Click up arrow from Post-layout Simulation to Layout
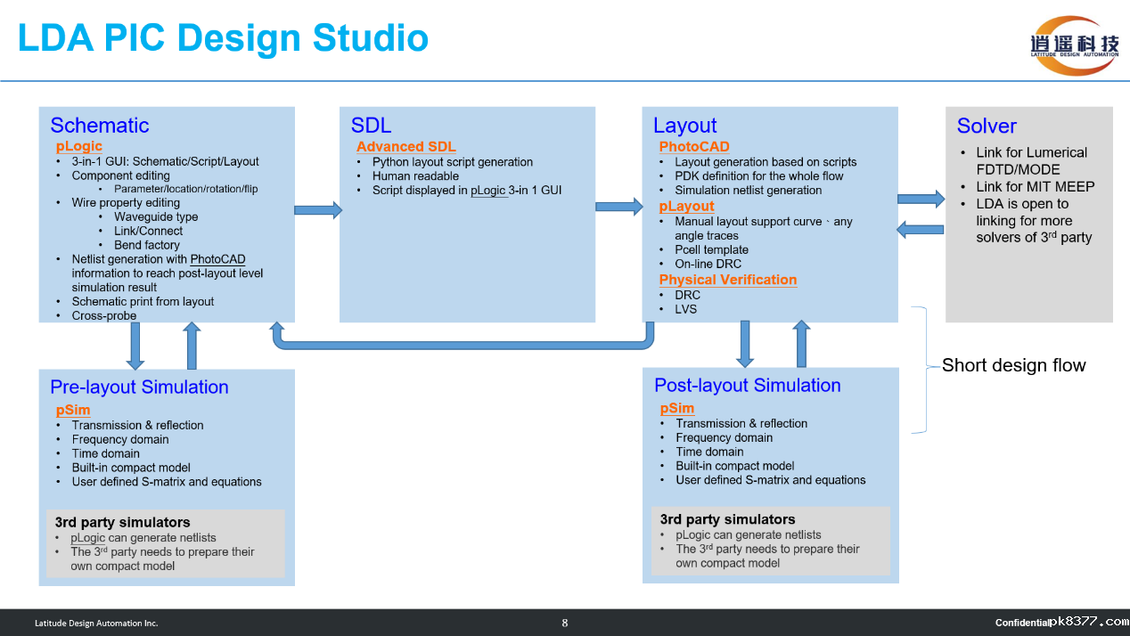1130x636 pixels. coord(801,344)
